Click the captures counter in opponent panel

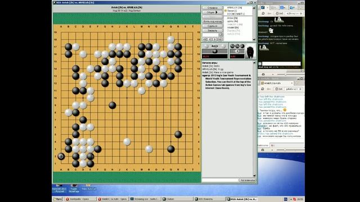pyautogui.click(x=237, y=51)
